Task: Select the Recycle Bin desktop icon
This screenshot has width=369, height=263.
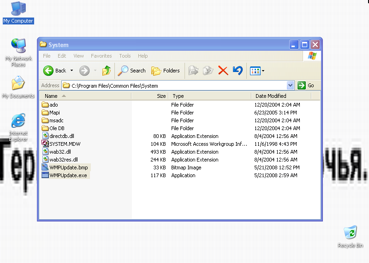Action: pos(350,237)
